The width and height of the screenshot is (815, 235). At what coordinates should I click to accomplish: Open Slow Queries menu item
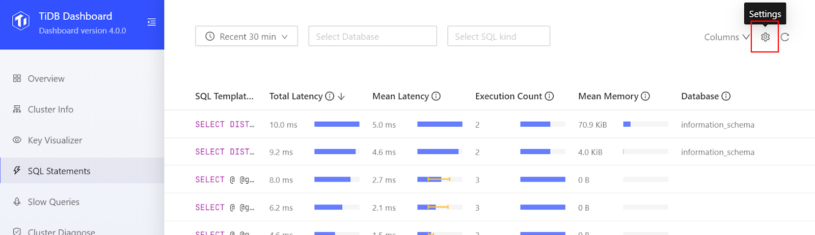click(x=53, y=202)
